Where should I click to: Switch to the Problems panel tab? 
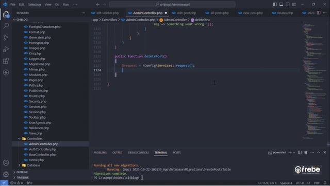coord(100,152)
